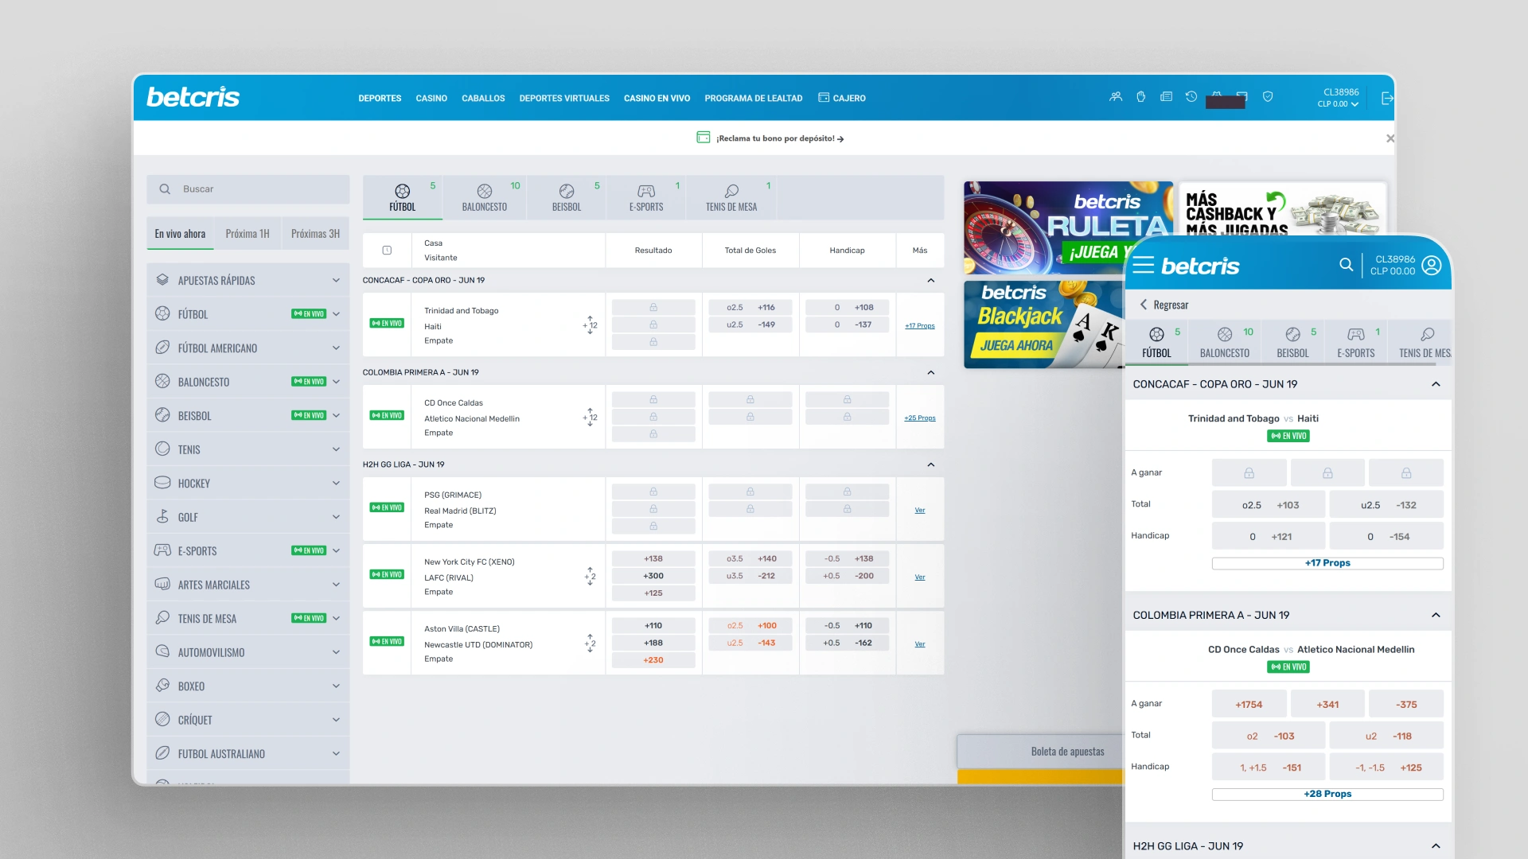Open the +25 Props link for Once Caldas match
Image resolution: width=1528 pixels, height=859 pixels.
[x=920, y=418]
